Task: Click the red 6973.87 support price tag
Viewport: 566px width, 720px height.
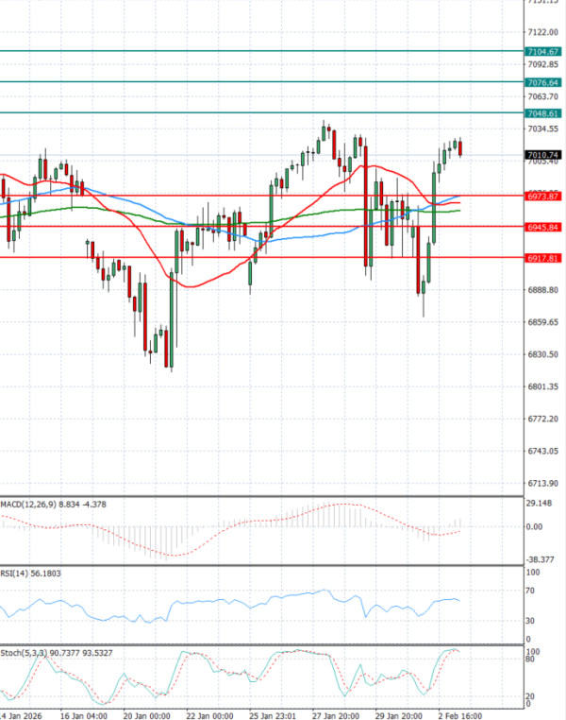Action: coord(545,197)
